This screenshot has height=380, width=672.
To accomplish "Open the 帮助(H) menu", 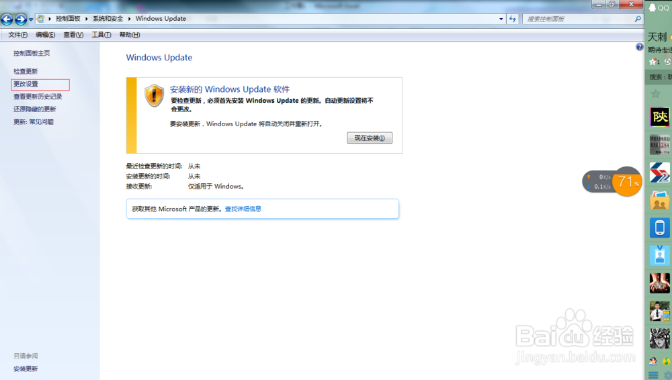I will tap(130, 35).
